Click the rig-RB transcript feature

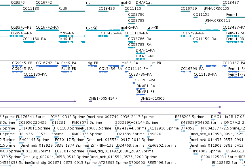103,30
